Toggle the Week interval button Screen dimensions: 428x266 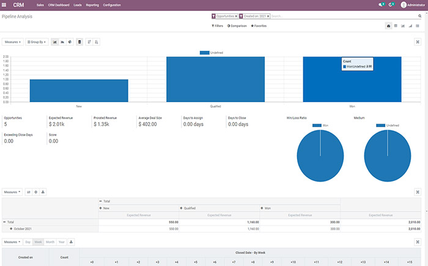click(38, 242)
